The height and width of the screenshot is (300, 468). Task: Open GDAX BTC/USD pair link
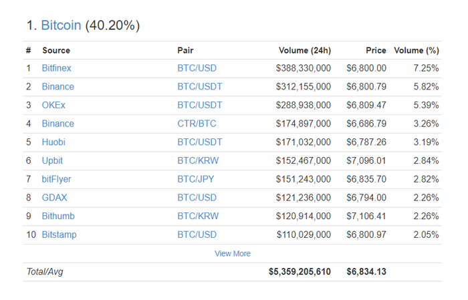point(197,197)
